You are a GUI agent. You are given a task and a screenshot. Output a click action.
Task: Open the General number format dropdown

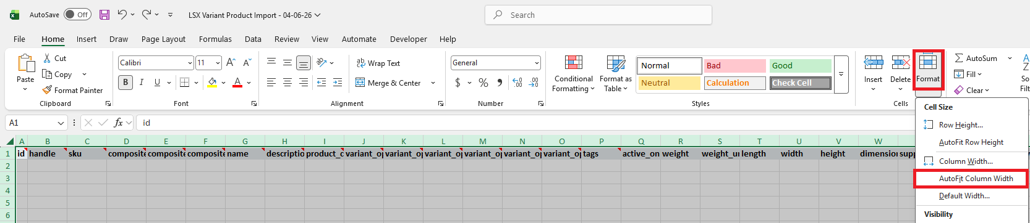tap(537, 63)
